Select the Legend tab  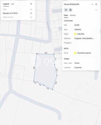(x=6, y=4)
